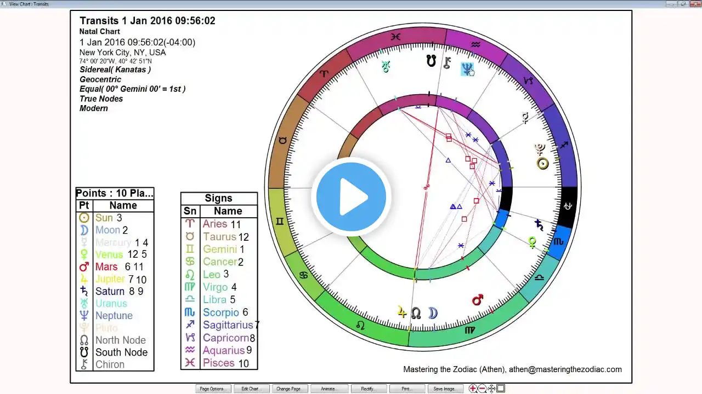
Task: Select the pan arrows icon in bottom toolbar
Action: pyautogui.click(x=491, y=389)
